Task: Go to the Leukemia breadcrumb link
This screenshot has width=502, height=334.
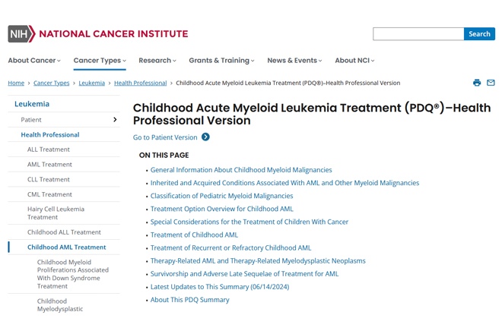Action: tap(91, 83)
